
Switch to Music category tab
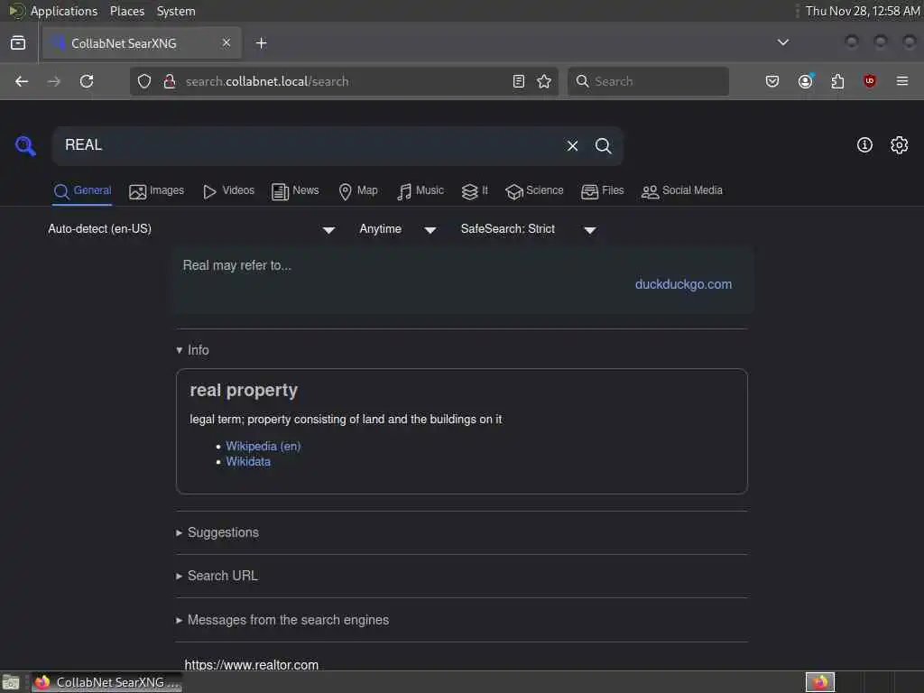click(420, 191)
